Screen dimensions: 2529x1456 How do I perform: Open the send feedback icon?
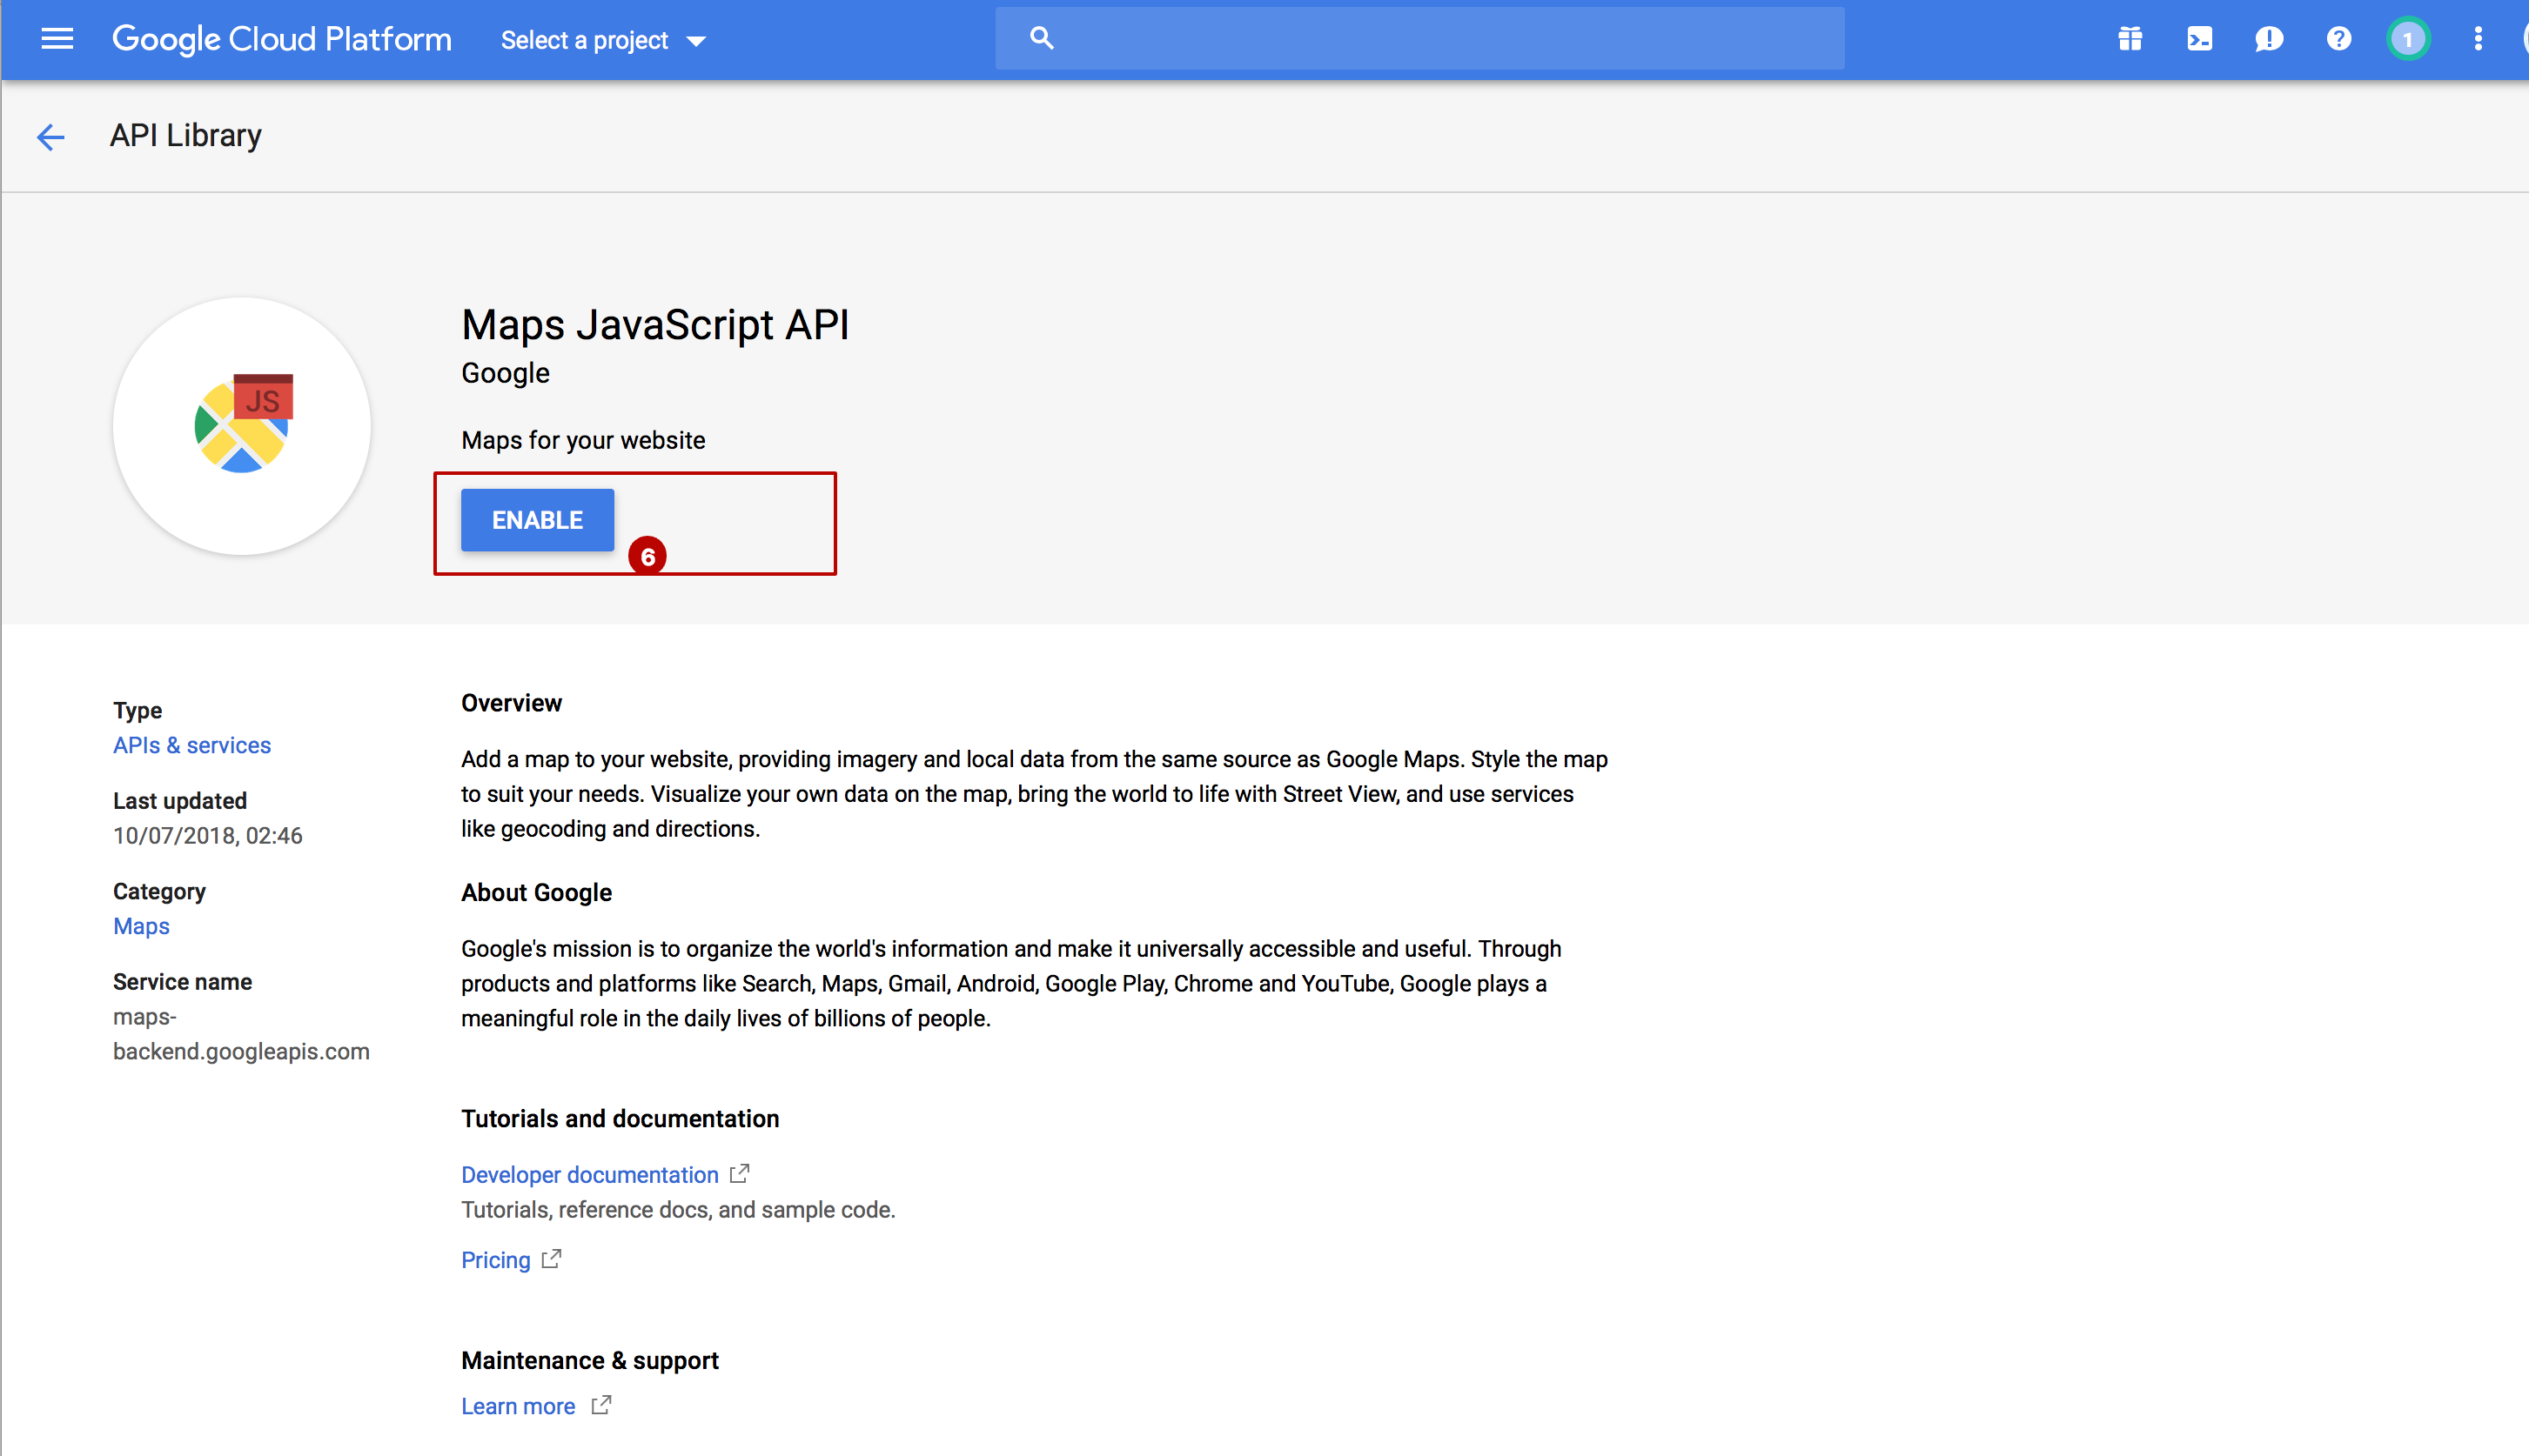pos(2269,39)
